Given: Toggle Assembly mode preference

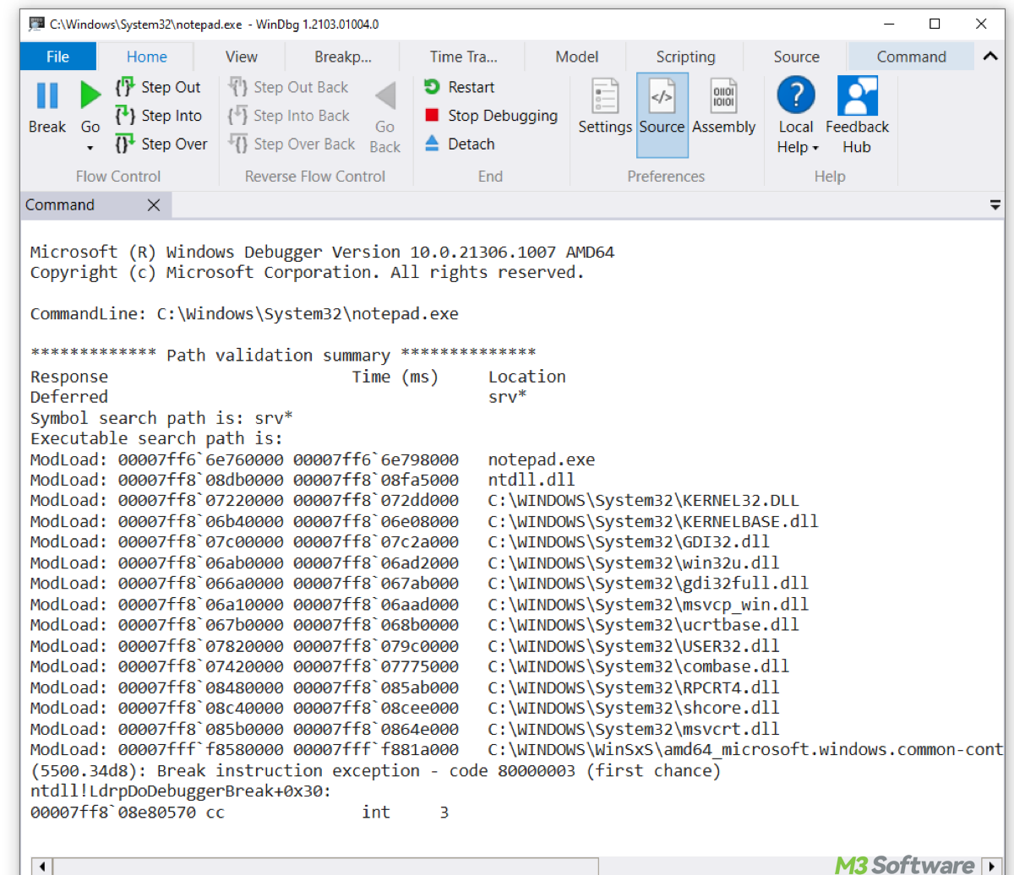Looking at the screenshot, I should click(723, 105).
